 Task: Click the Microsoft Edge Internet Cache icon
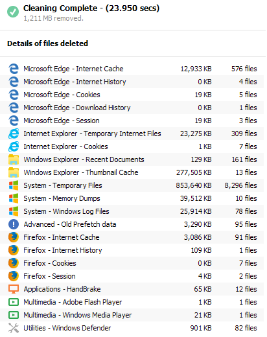click(14, 69)
